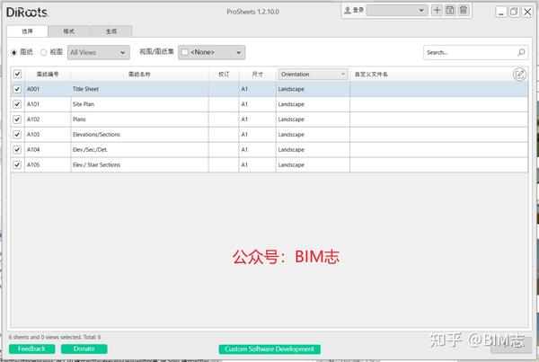Viewport: 539px width, 362px height.
Task: Click the sheet name column header
Action: [139, 74]
